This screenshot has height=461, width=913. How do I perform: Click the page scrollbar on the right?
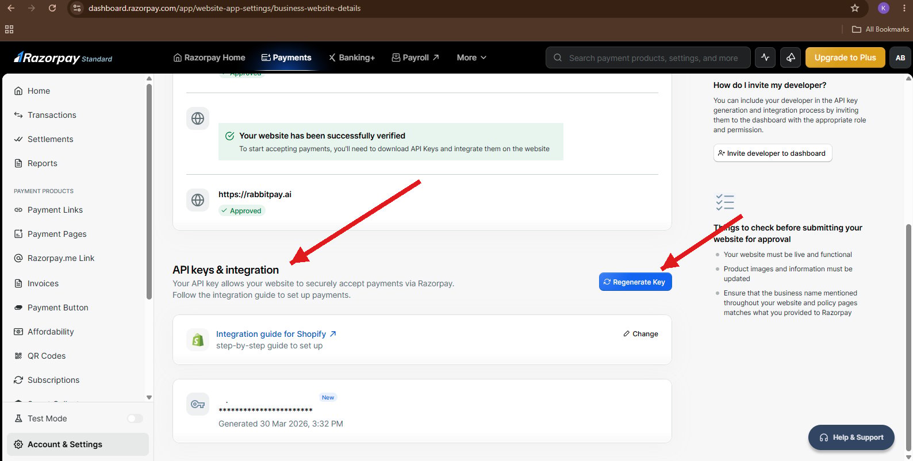pos(909,337)
